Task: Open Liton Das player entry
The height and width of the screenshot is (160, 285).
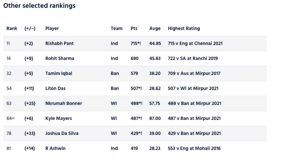Action: tap(55, 88)
